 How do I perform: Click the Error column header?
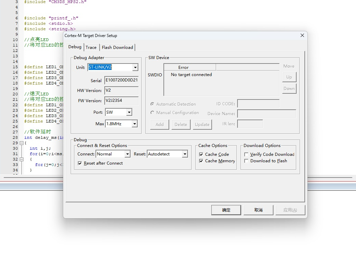pyautogui.click(x=183, y=68)
